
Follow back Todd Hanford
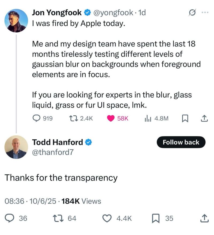point(181,142)
